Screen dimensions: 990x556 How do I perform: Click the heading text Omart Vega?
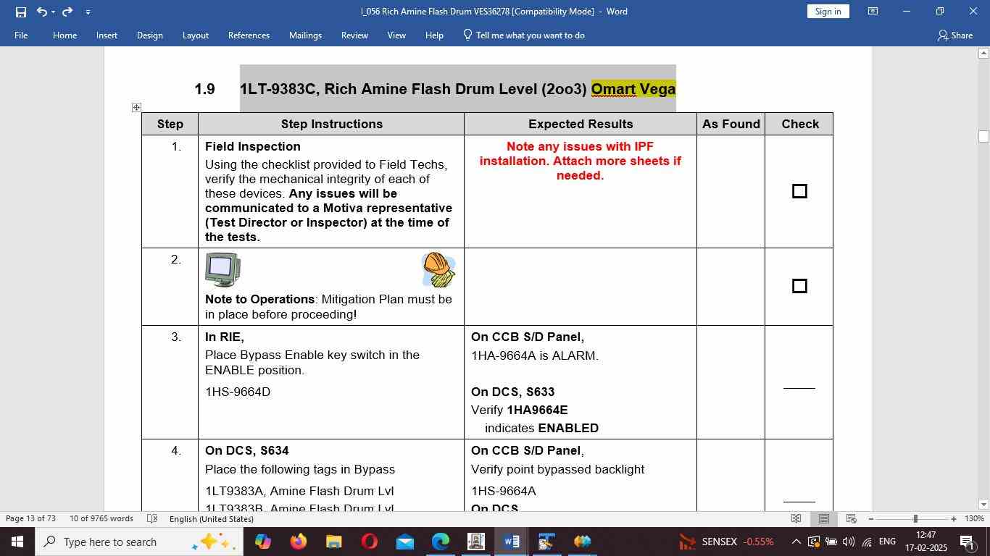tap(633, 89)
